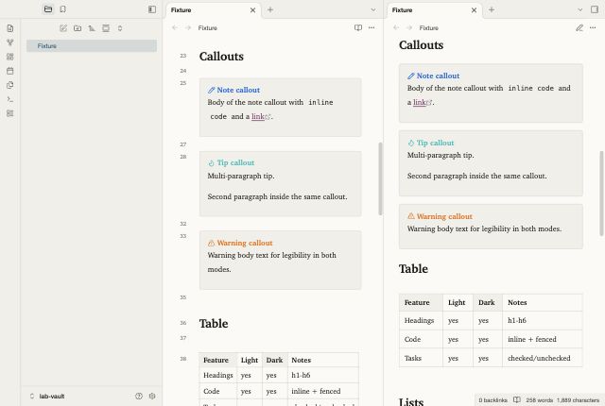605x406 pixels.
Task: Open settings gear in sidebar bottom
Action: [152, 396]
